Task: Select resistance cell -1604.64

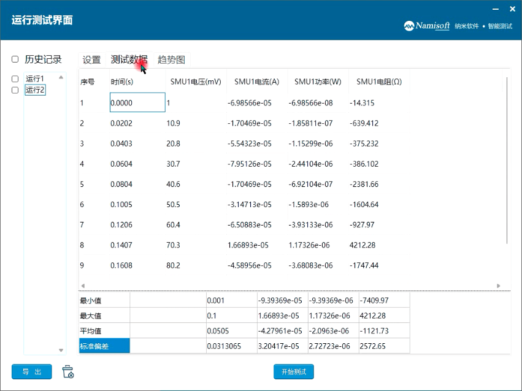Action: tap(379, 205)
